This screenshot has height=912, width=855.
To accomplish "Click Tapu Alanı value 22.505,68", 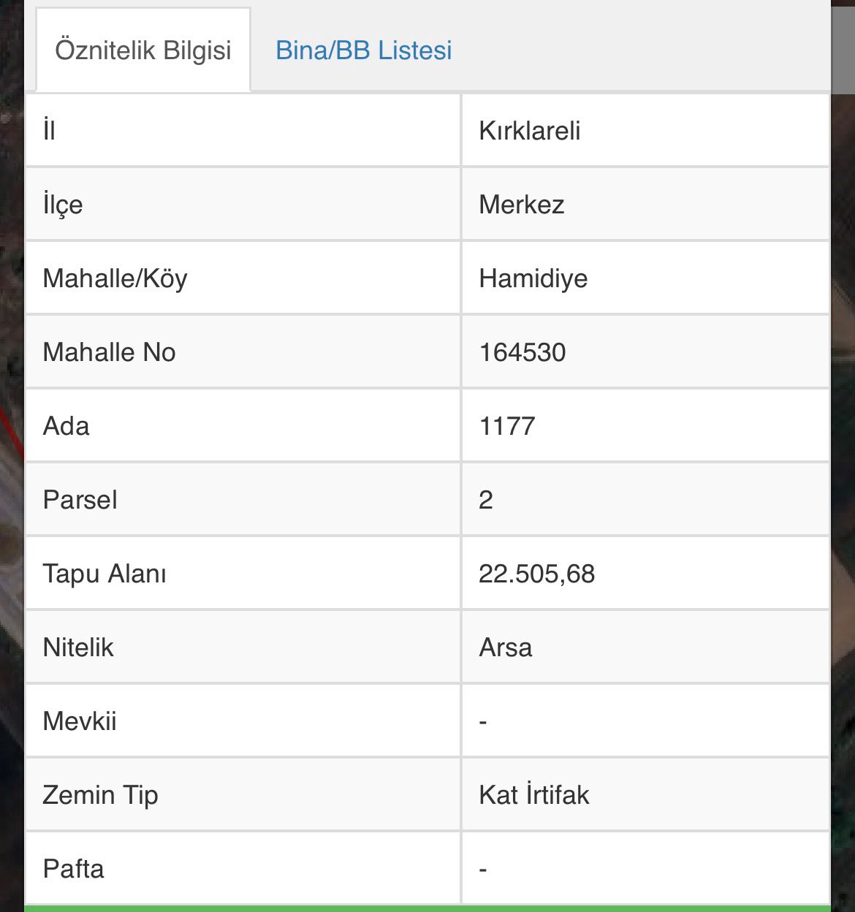I will (x=536, y=574).
